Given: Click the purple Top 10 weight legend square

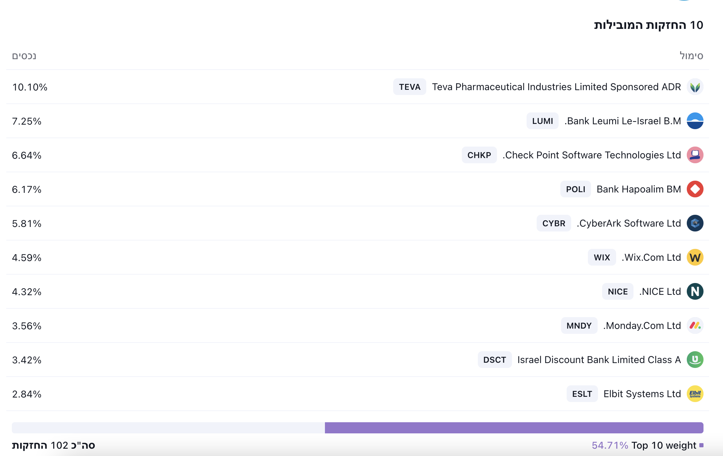Looking at the screenshot, I should [701, 445].
